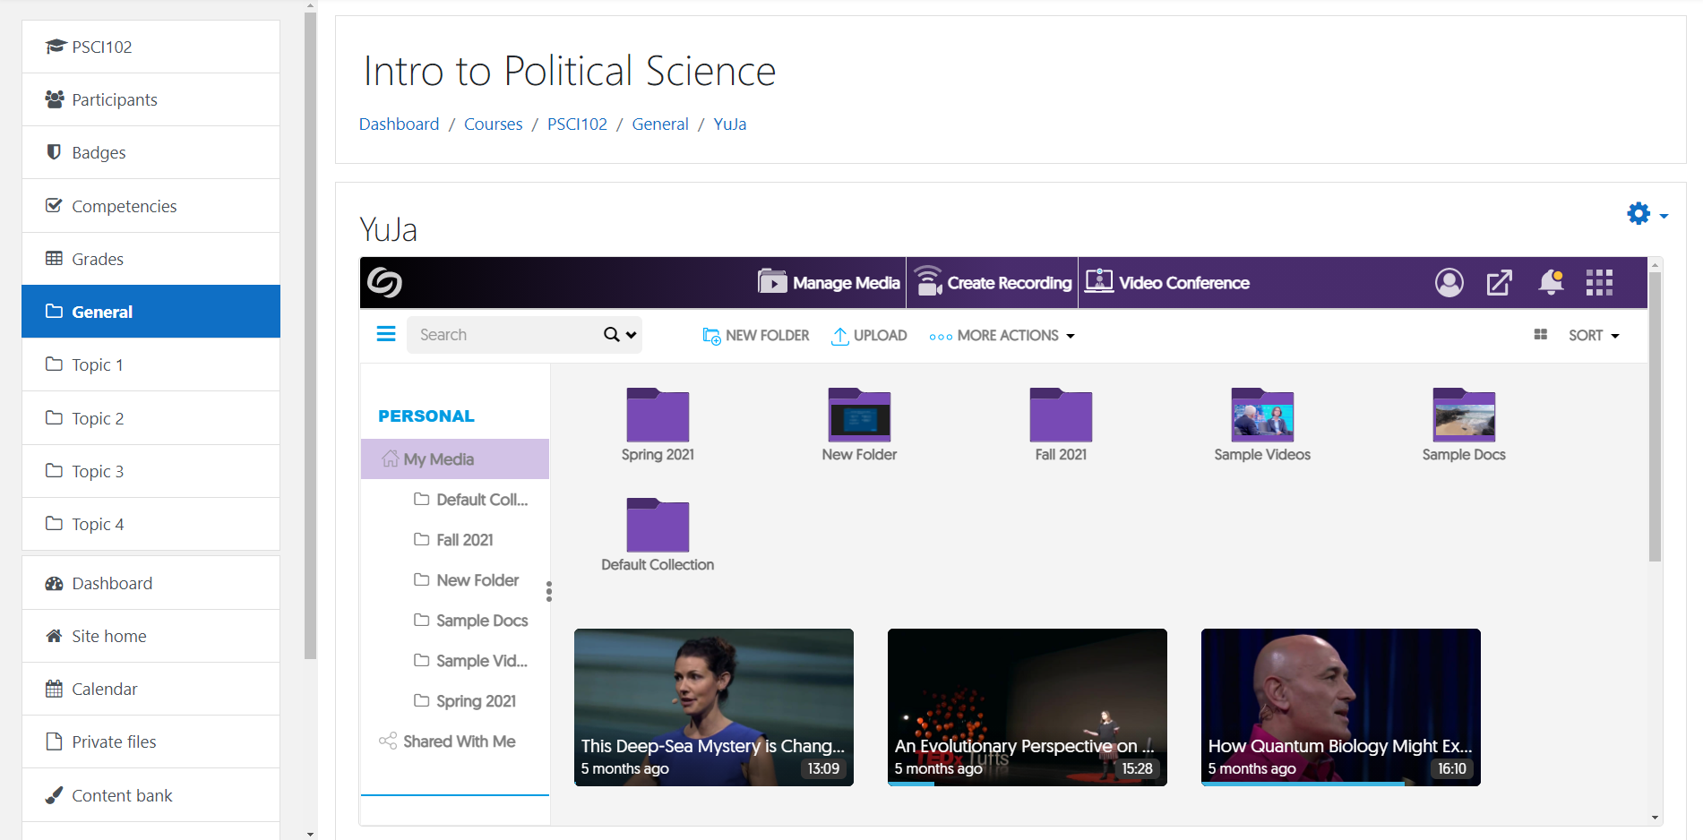Click the open-in-new-window icon
1703x840 pixels.
coord(1500,283)
